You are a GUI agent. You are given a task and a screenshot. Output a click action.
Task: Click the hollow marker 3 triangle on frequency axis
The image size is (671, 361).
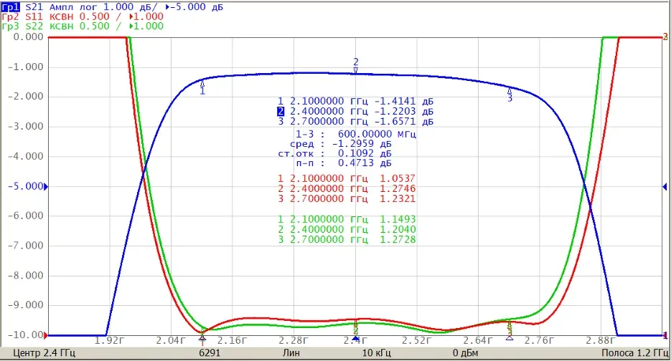tap(510, 338)
